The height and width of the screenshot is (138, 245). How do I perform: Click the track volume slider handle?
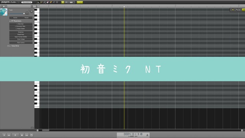tap(24, 14)
